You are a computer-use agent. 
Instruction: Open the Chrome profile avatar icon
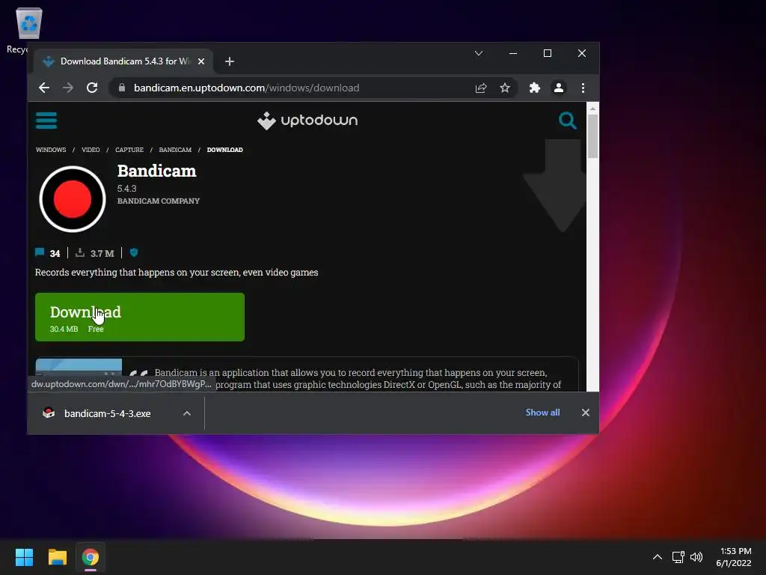pyautogui.click(x=559, y=88)
